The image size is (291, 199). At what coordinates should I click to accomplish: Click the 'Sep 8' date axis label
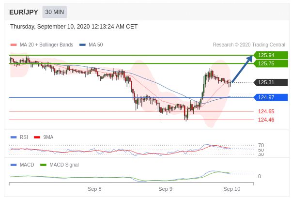[x=94, y=189]
